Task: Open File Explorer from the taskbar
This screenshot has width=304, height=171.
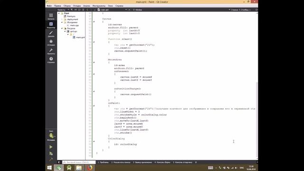Action: point(79,168)
